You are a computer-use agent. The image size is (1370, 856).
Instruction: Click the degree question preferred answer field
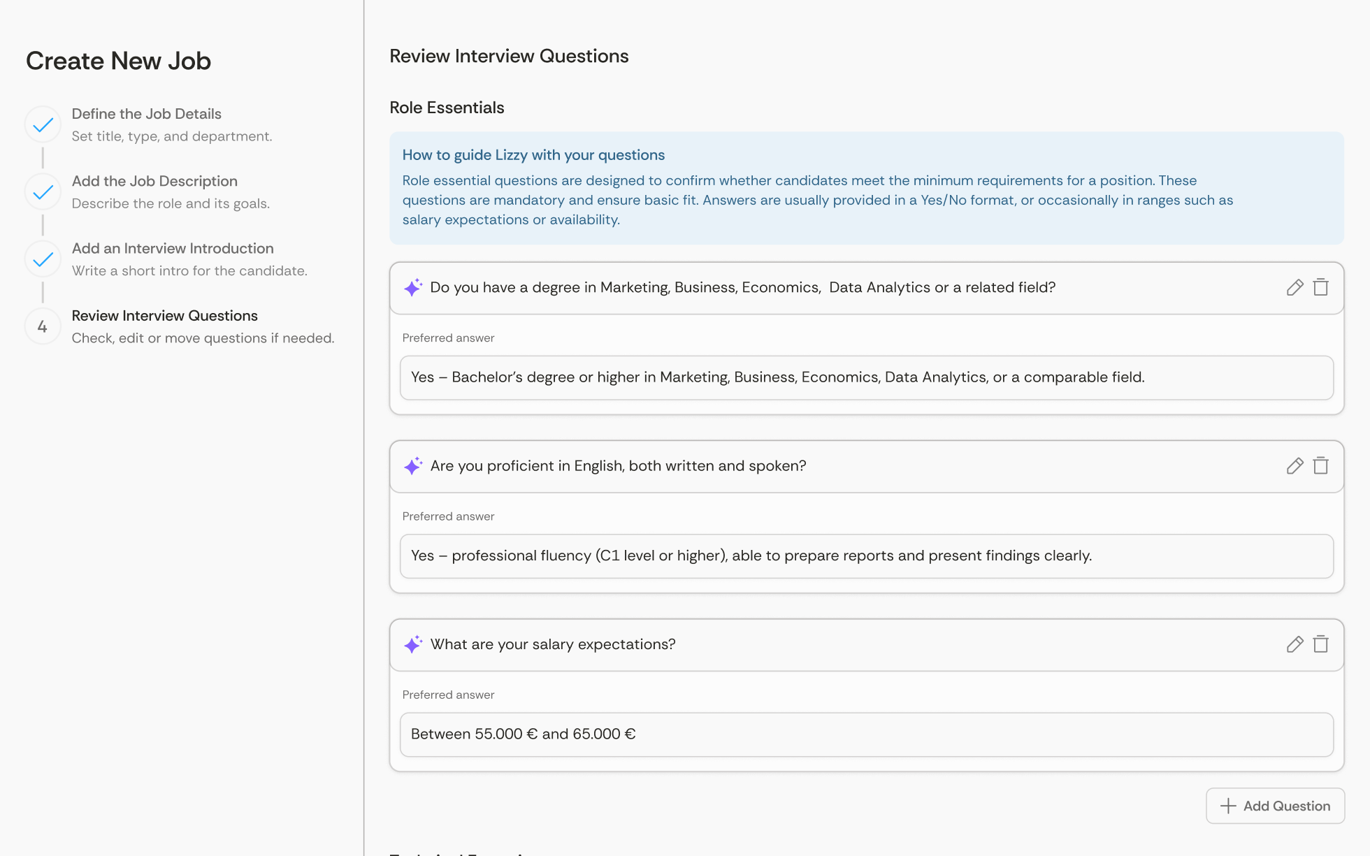pos(865,377)
